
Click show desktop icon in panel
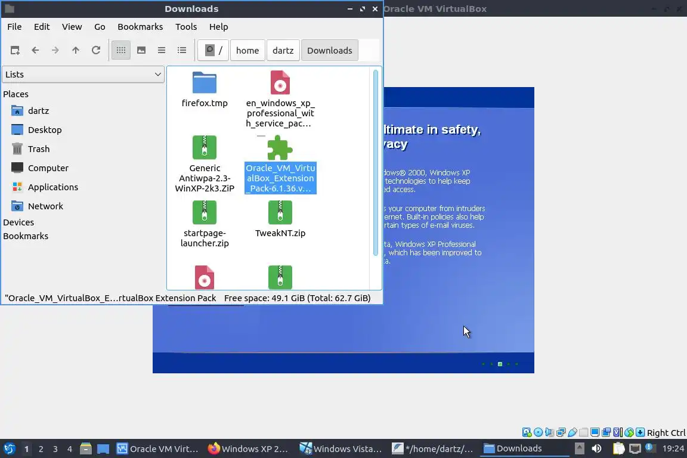coord(103,449)
